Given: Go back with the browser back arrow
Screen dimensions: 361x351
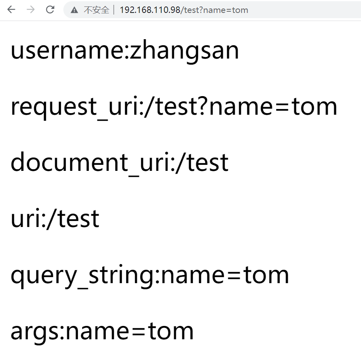Looking at the screenshot, I should click(11, 9).
